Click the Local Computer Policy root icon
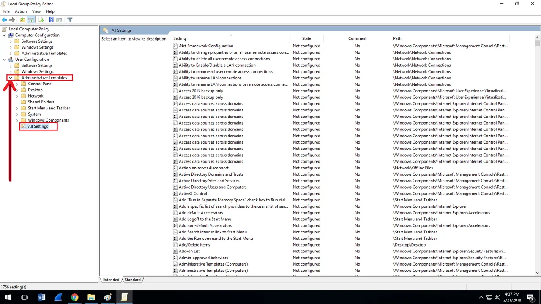This screenshot has height=304, width=541. 5,29
